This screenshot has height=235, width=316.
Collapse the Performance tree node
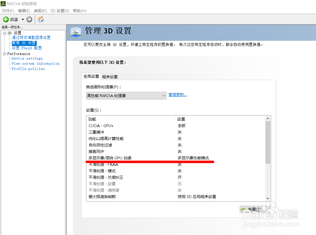(x=4, y=54)
